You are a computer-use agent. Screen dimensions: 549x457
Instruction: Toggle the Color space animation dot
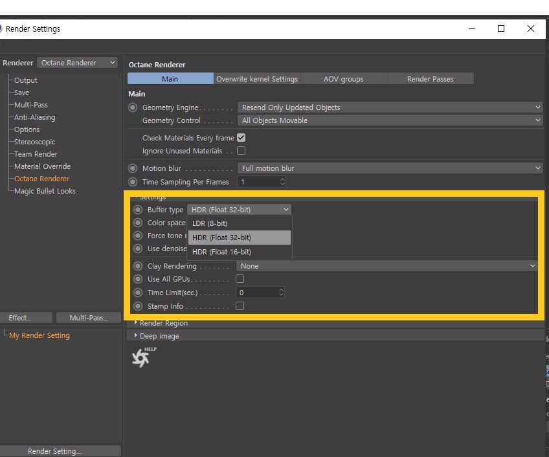click(x=138, y=223)
